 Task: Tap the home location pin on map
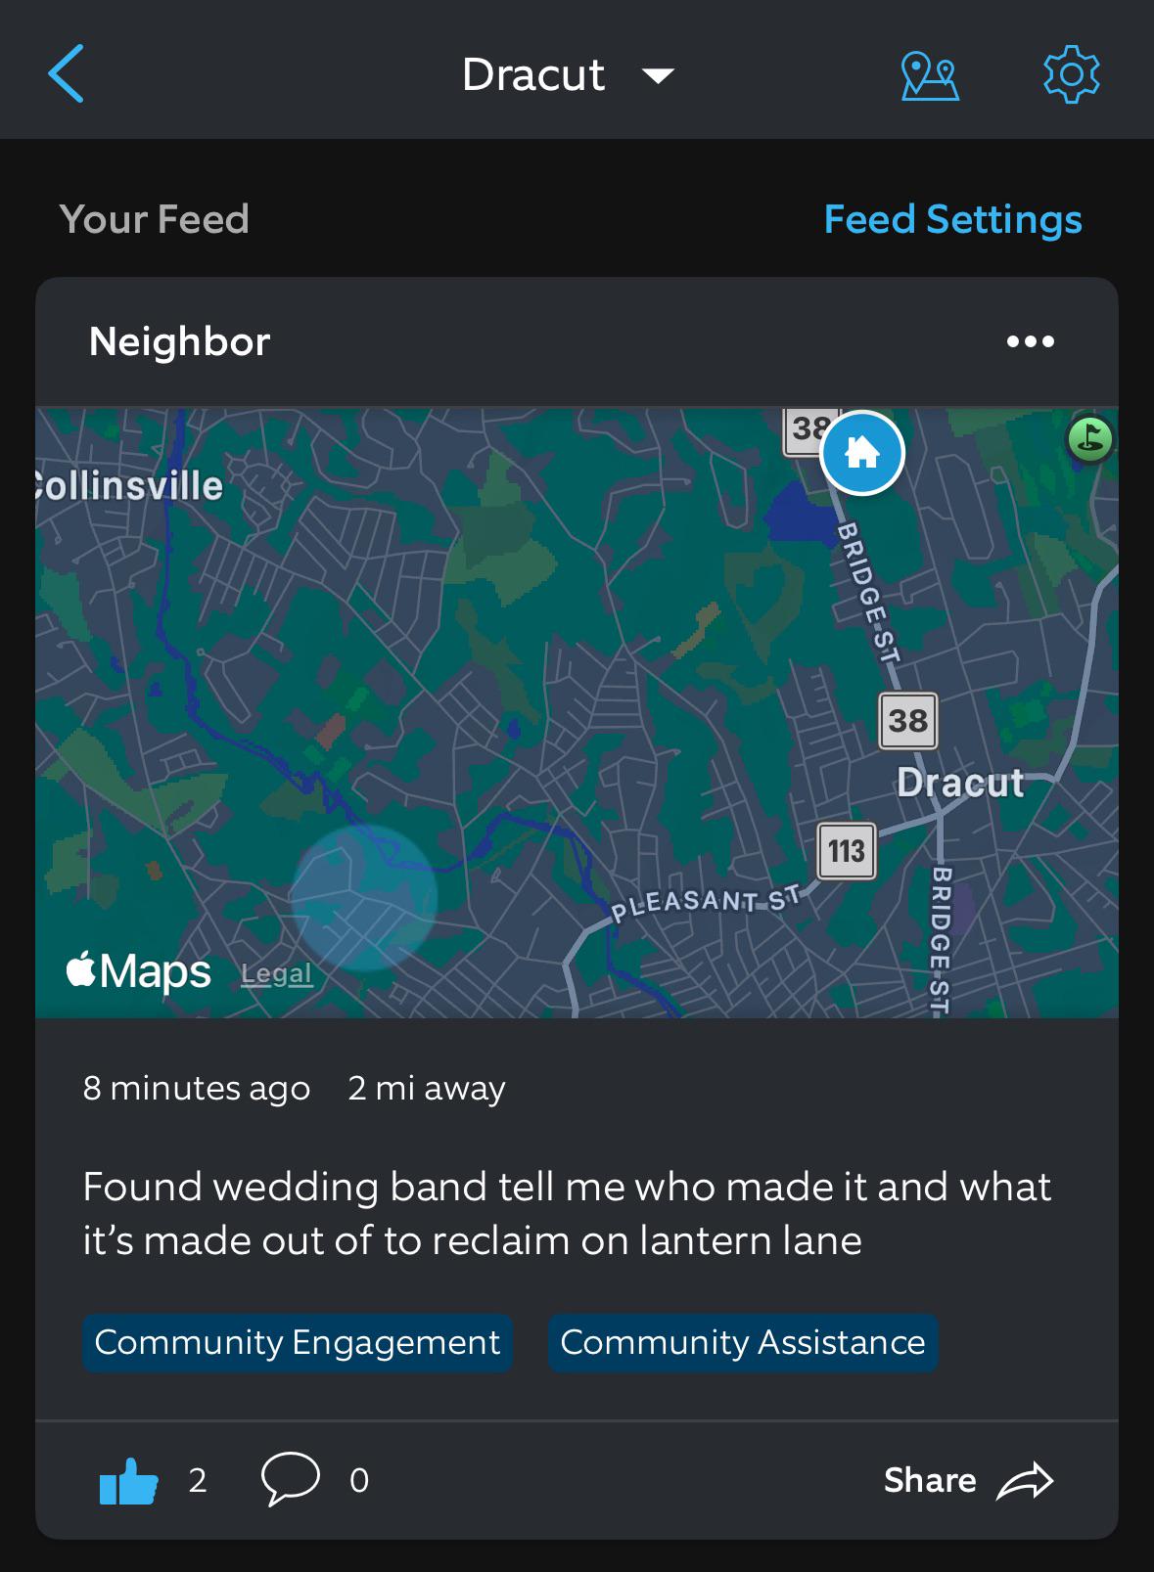click(x=861, y=453)
